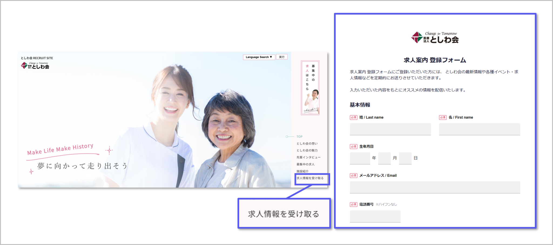
Task: Expand the language selection menu
Action: coord(258,57)
